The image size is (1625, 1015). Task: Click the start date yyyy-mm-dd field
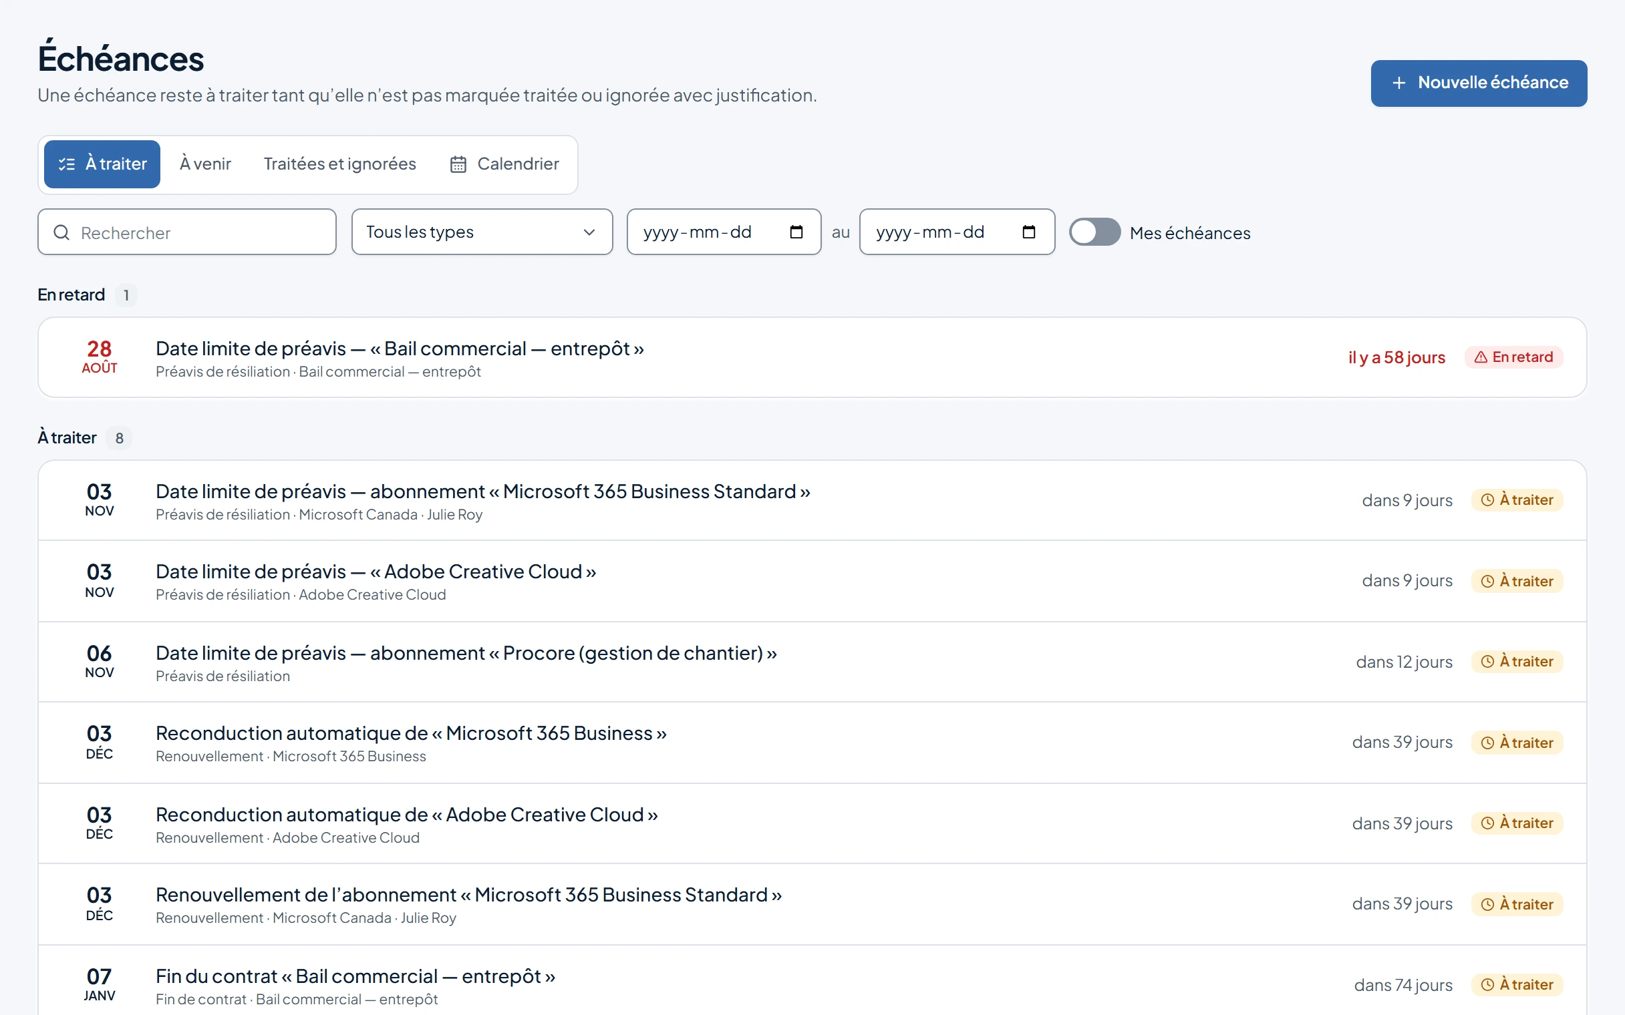724,232
